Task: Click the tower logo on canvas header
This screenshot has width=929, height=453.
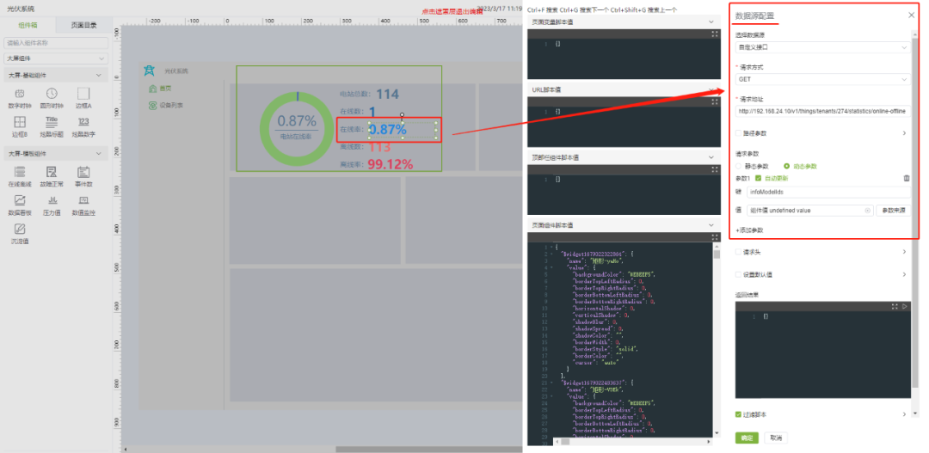Action: pyautogui.click(x=150, y=70)
